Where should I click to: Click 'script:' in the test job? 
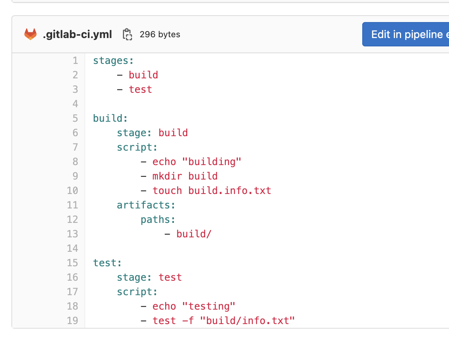(x=137, y=292)
